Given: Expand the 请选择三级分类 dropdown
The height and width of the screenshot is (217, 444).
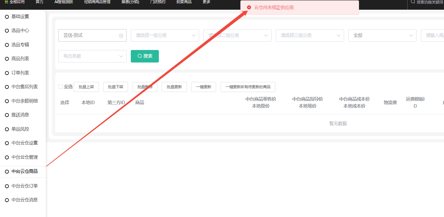Looking at the screenshot, I should (x=310, y=35).
